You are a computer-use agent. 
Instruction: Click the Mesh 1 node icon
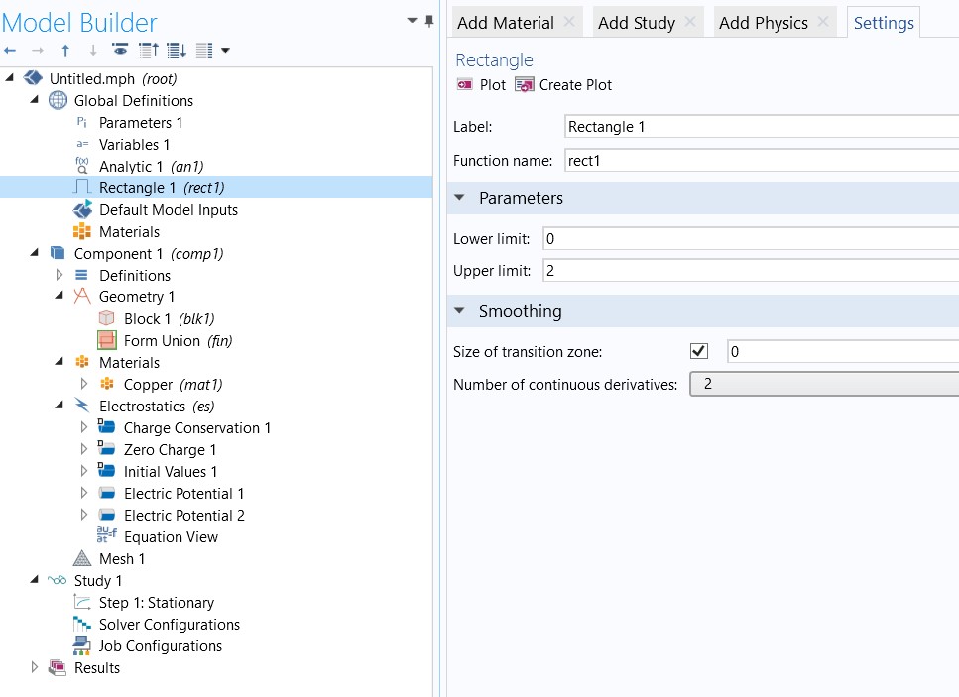(x=82, y=559)
